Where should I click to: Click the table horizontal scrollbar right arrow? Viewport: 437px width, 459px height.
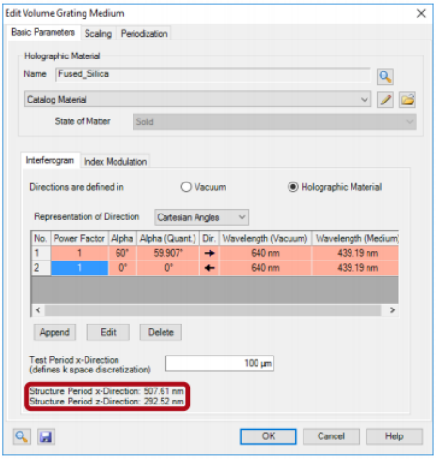(x=392, y=309)
